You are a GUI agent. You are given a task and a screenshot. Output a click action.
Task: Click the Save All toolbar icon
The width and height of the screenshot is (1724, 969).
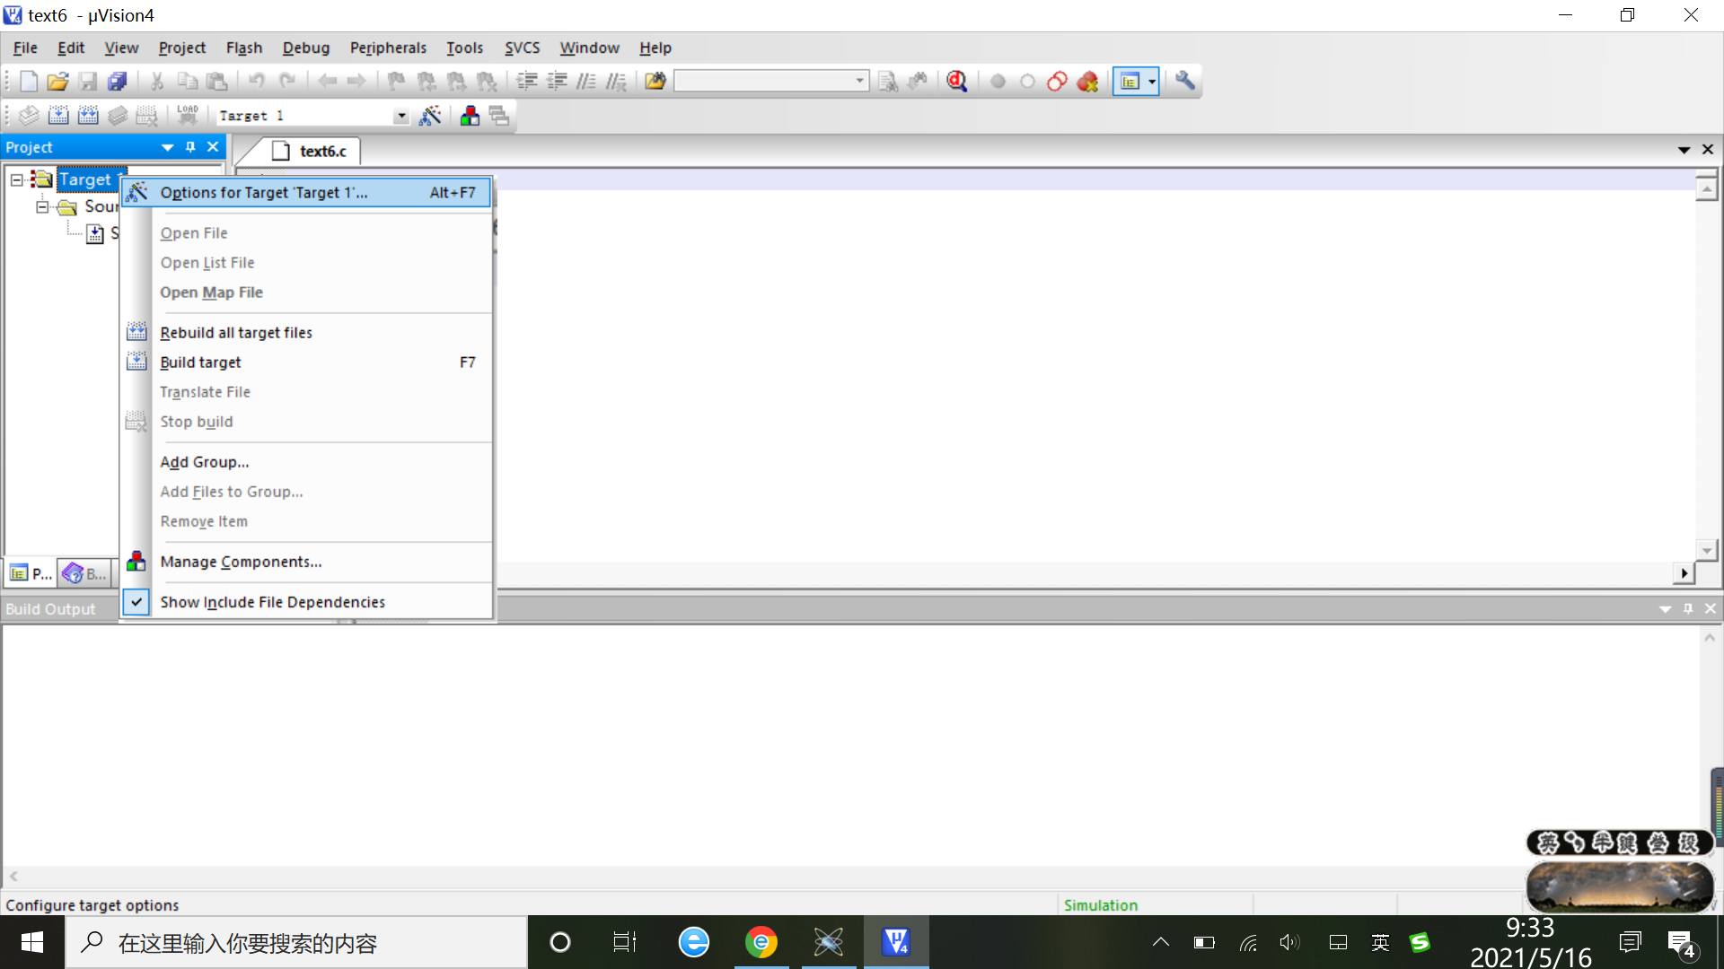coord(117,82)
